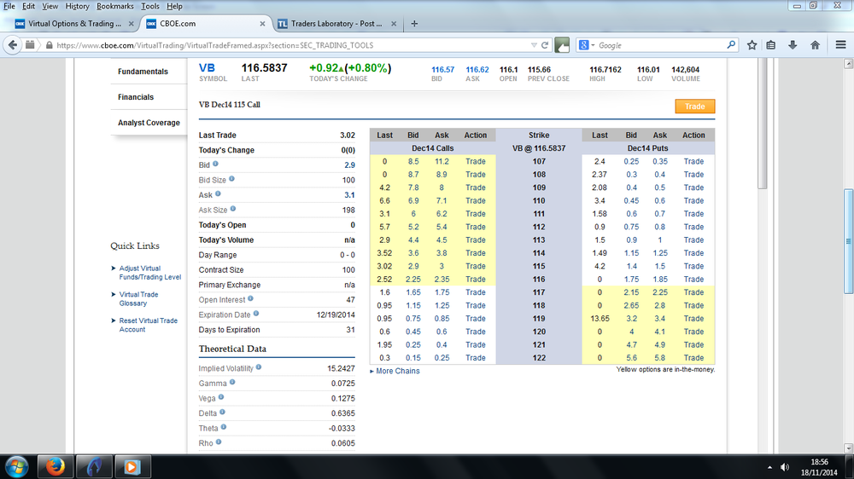Viewport: 854px width, 479px height.
Task: Reload the page with the refresh icon
Action: 545,45
